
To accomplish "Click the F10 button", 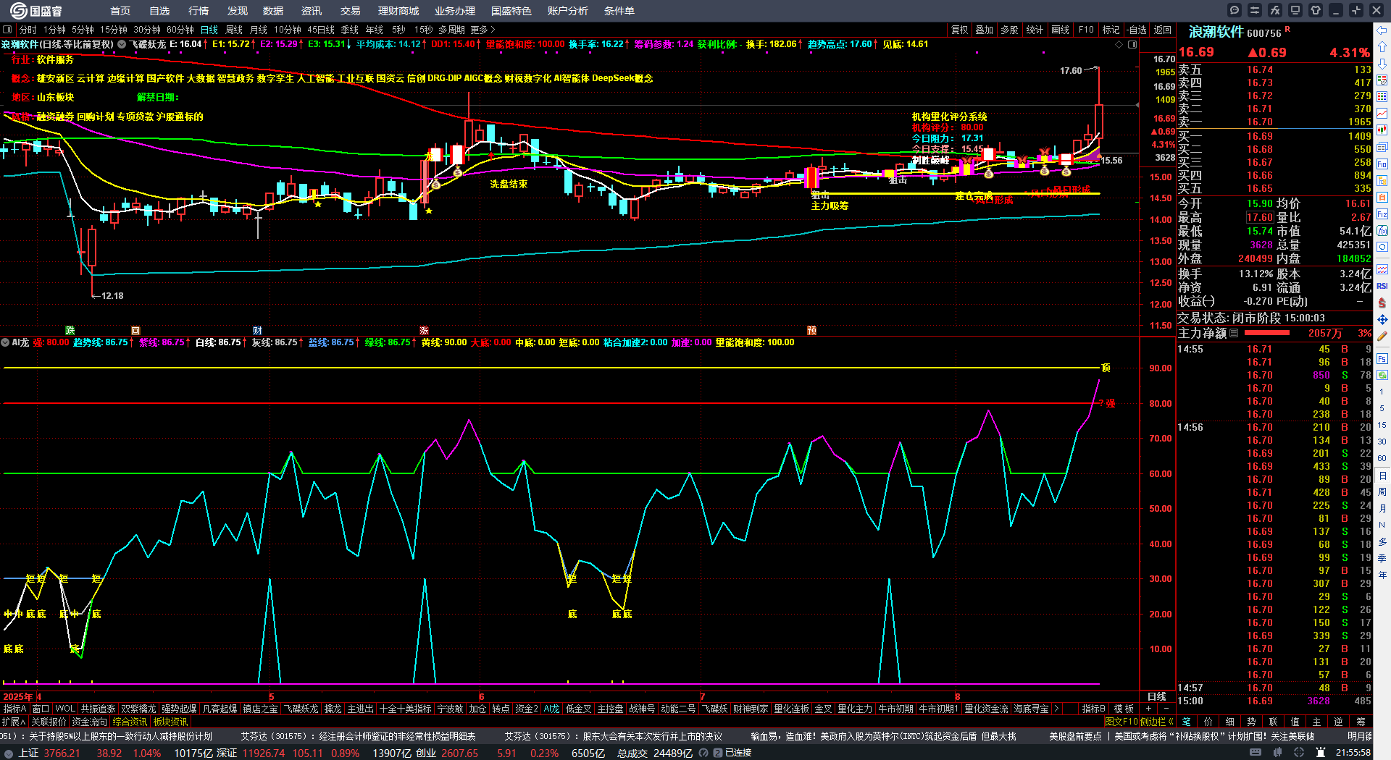I will click(x=1086, y=30).
